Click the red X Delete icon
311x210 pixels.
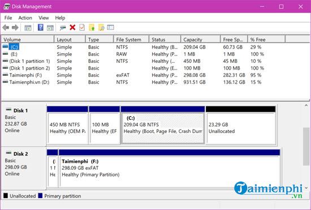click(x=72, y=27)
